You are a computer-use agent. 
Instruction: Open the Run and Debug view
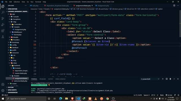(x=3, y=24)
